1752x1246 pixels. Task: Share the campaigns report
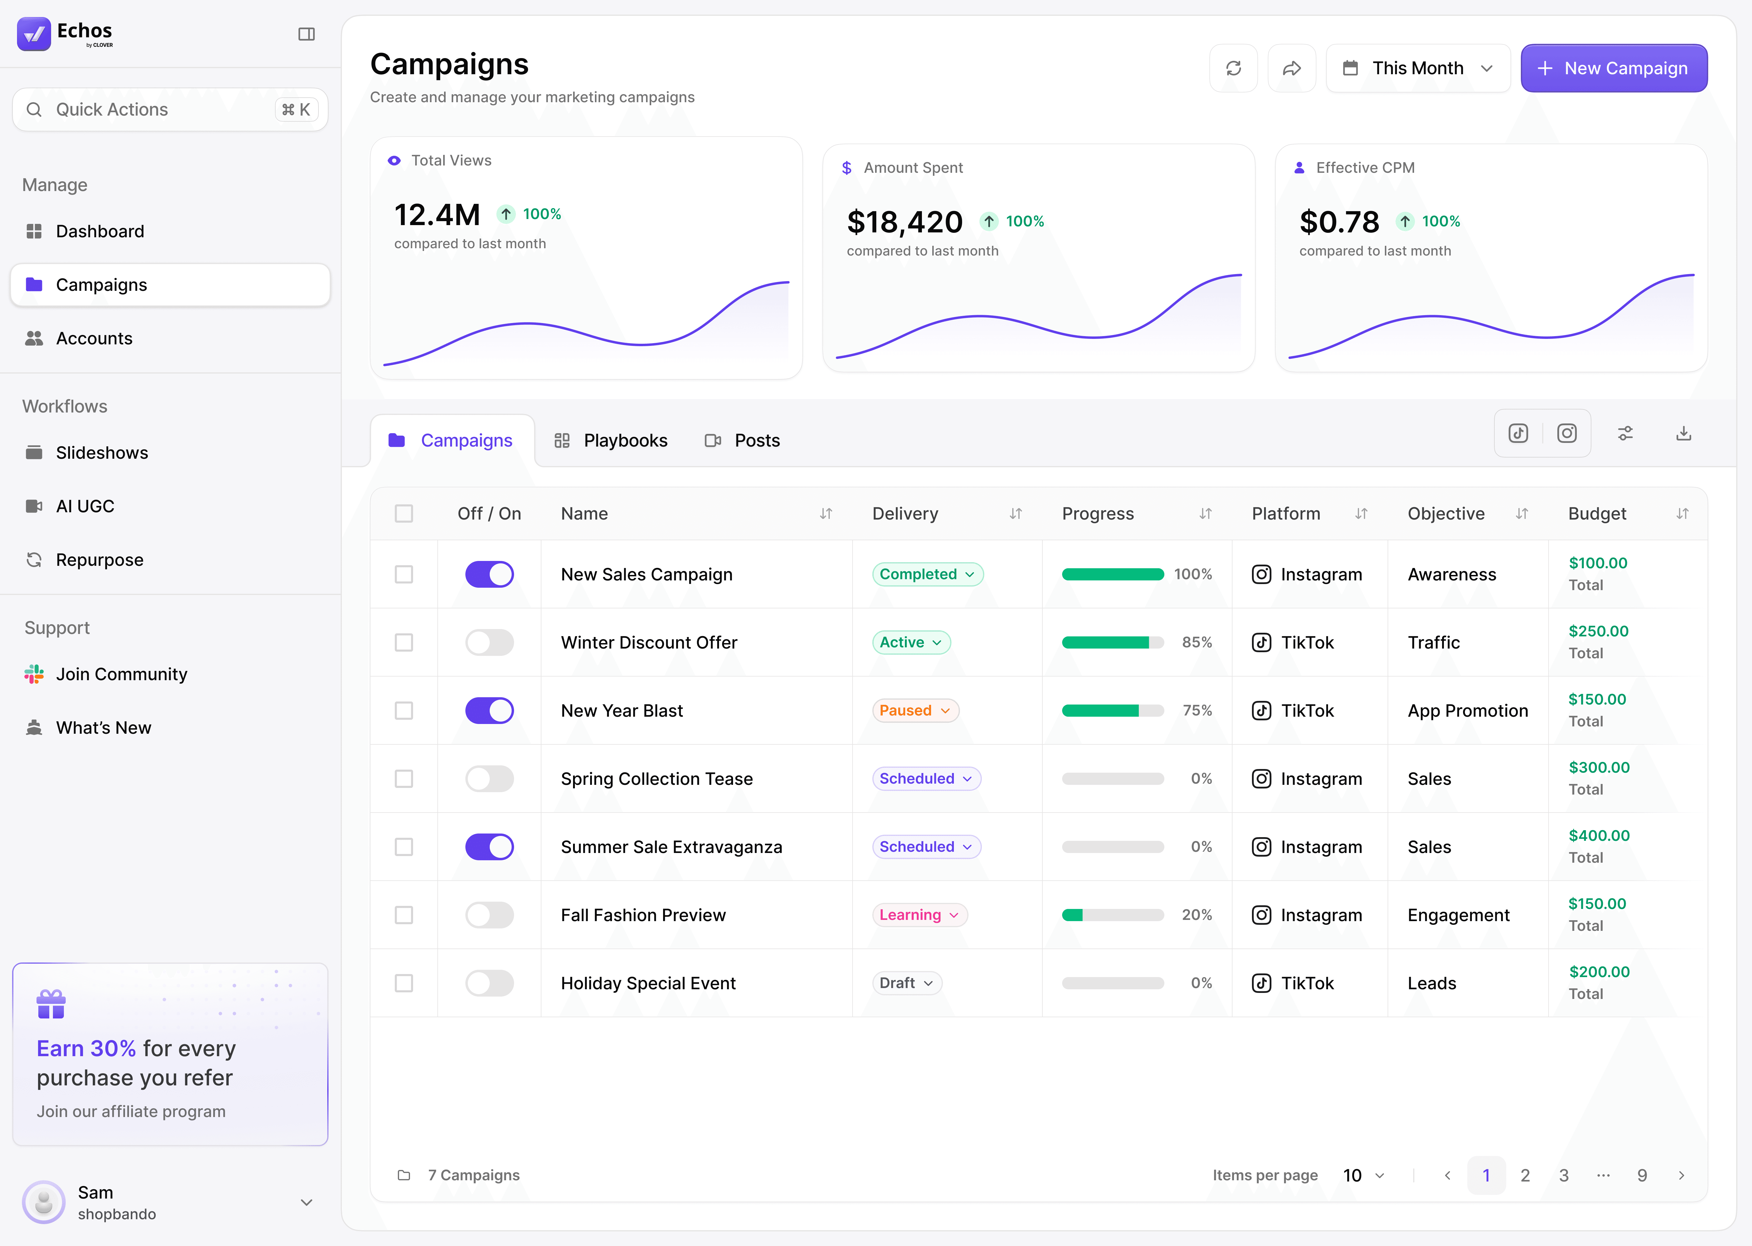(1292, 68)
